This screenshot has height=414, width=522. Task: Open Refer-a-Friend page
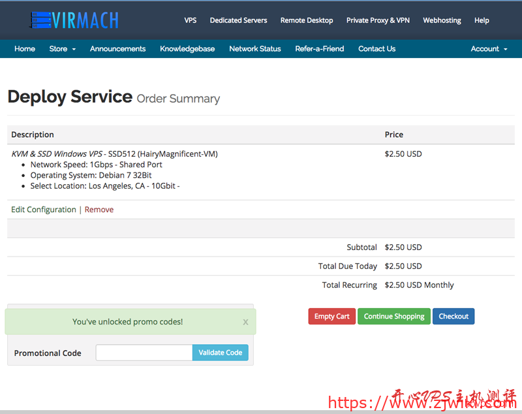tap(319, 49)
